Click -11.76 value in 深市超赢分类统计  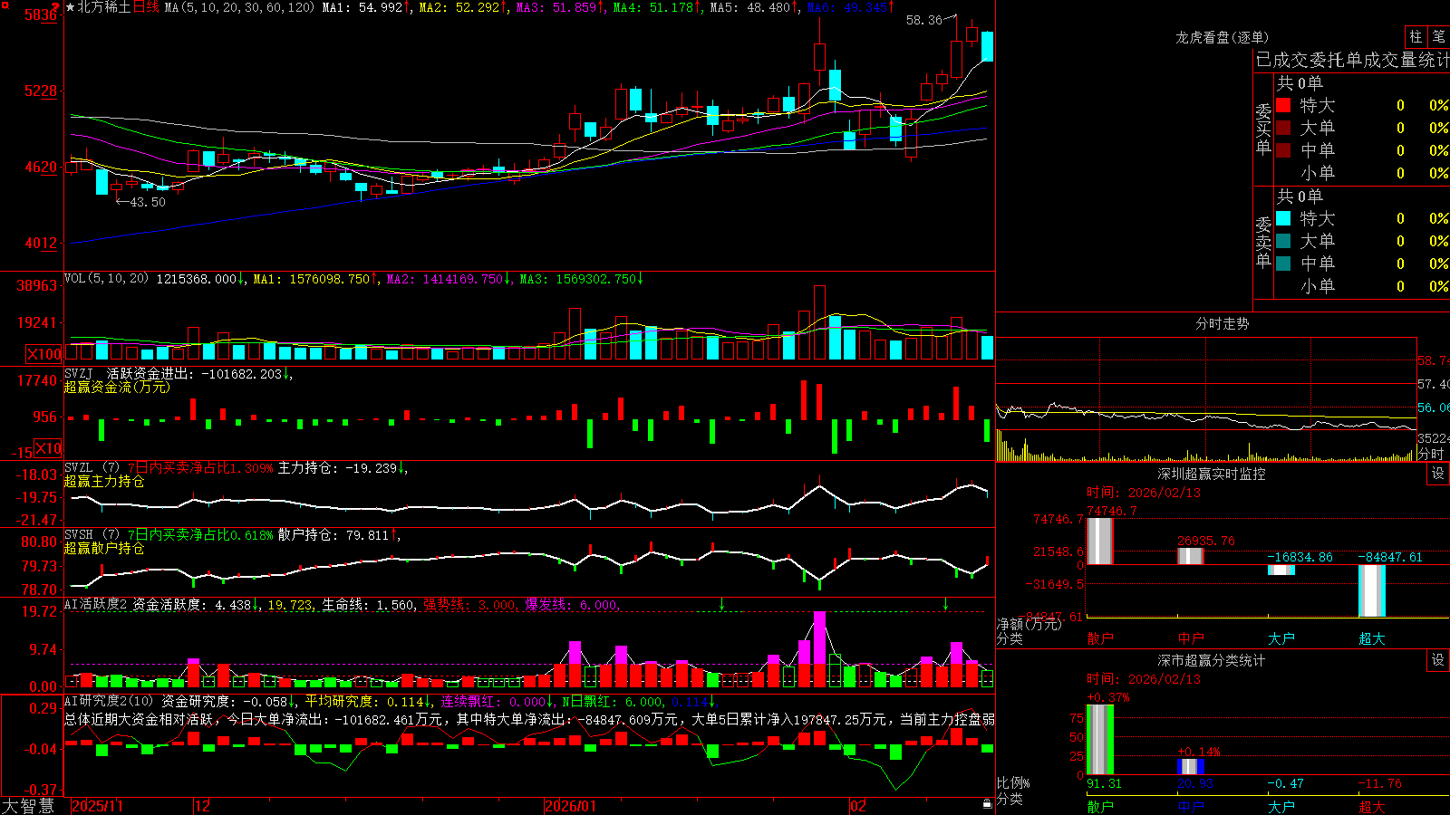point(1379,783)
